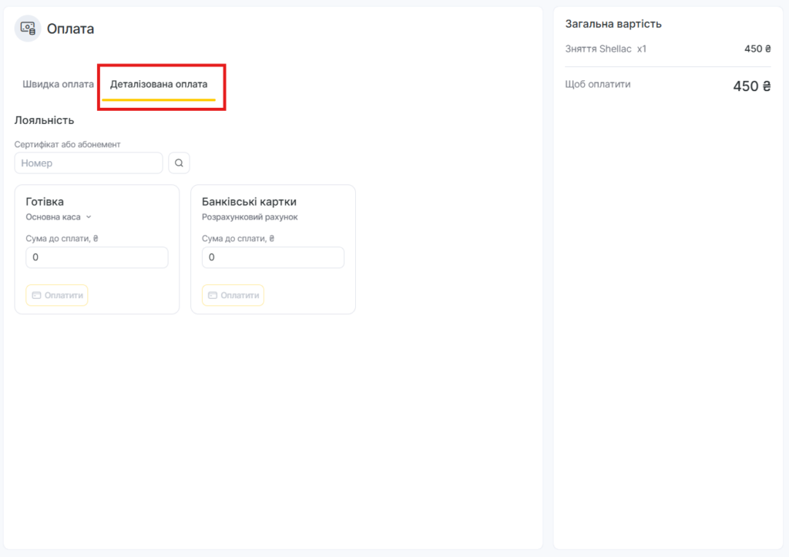This screenshot has width=789, height=557.
Task: Click the Загальна вартість heading
Action: (613, 24)
